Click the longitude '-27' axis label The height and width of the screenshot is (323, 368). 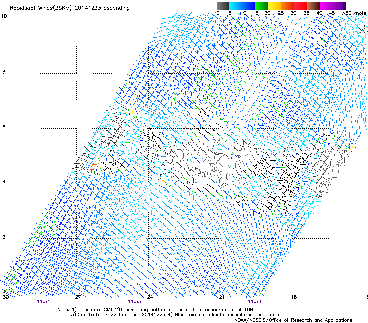pos(76,297)
